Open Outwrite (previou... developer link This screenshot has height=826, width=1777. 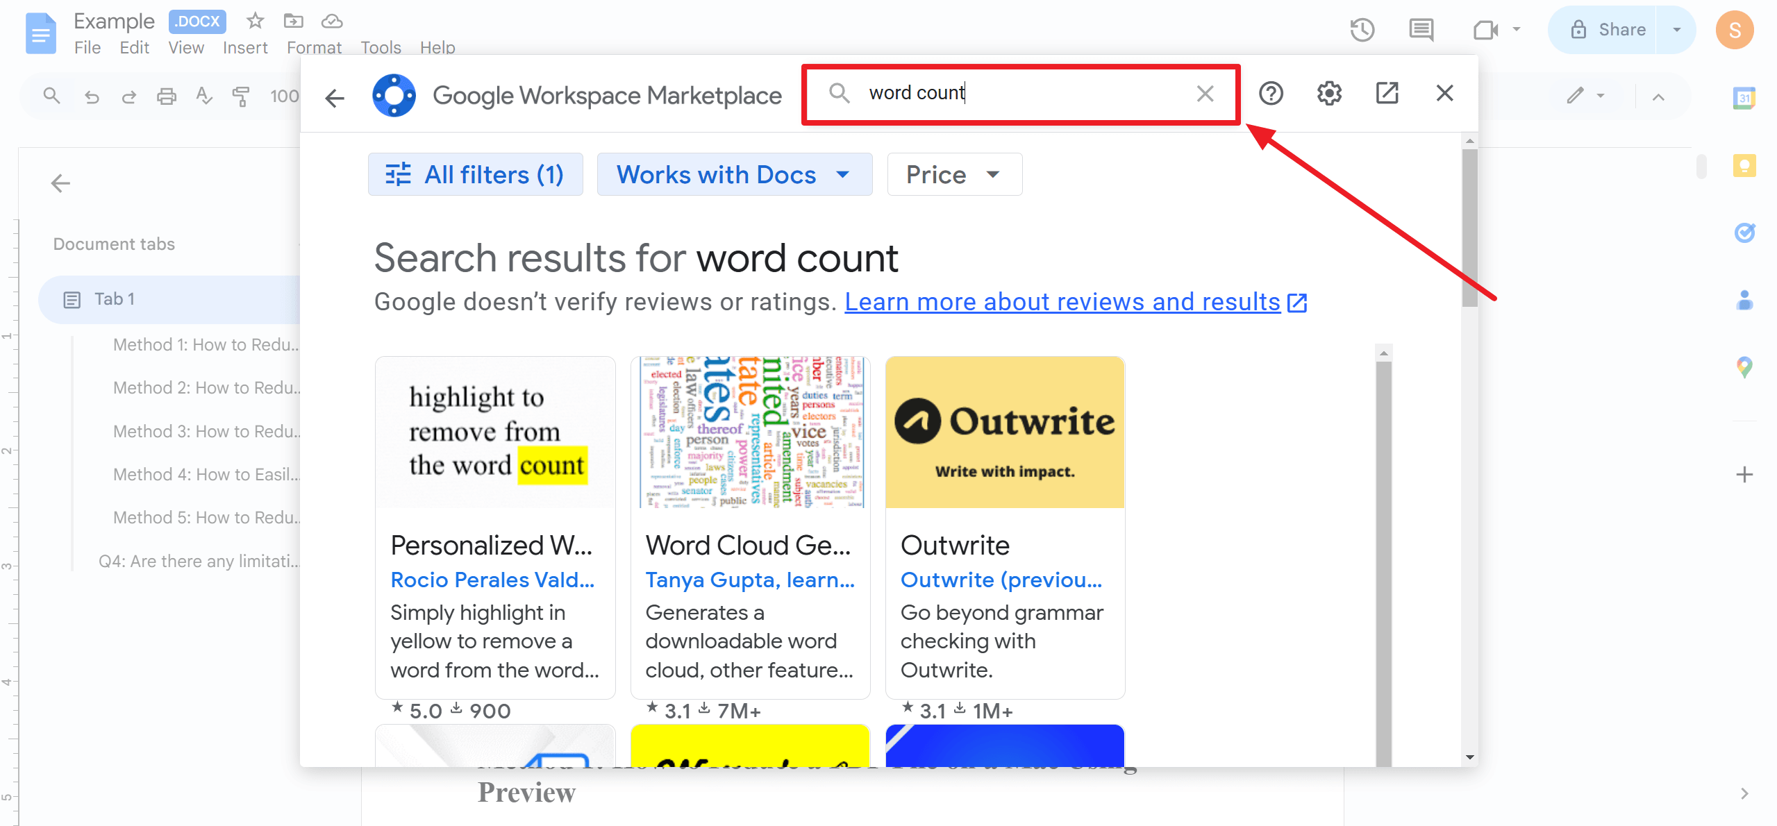point(1001,580)
